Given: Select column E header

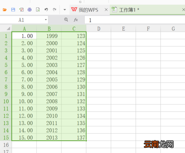Looking at the screenshot, I should 123,28.
